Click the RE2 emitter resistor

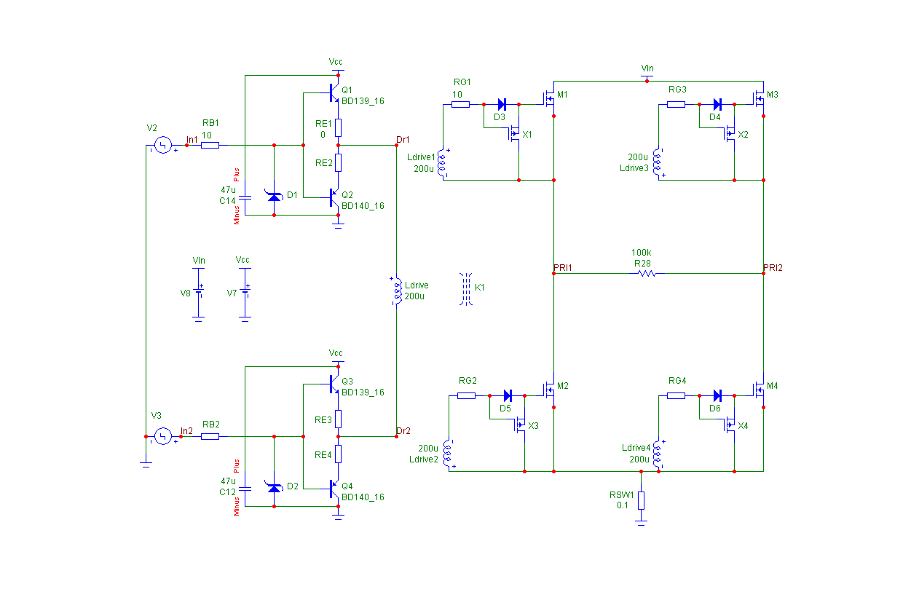pos(338,163)
